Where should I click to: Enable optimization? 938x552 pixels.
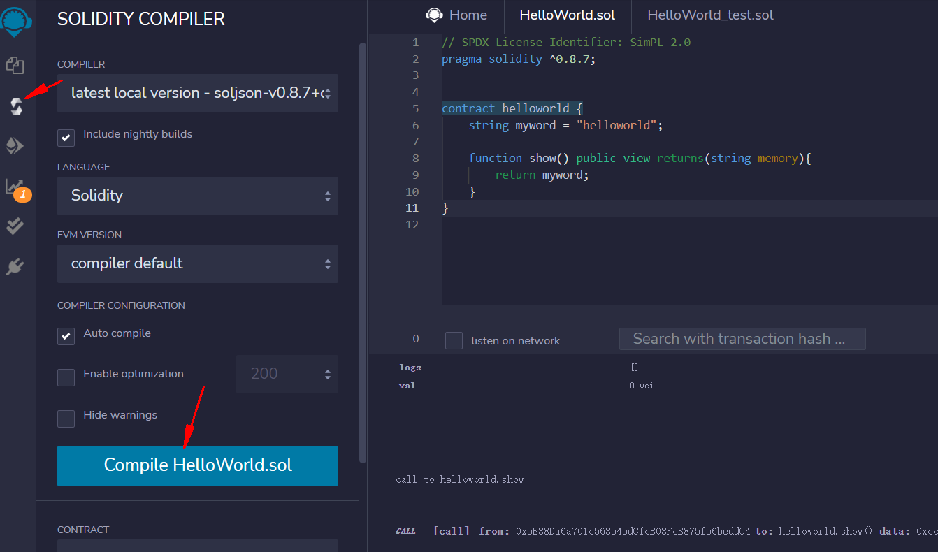(x=65, y=377)
